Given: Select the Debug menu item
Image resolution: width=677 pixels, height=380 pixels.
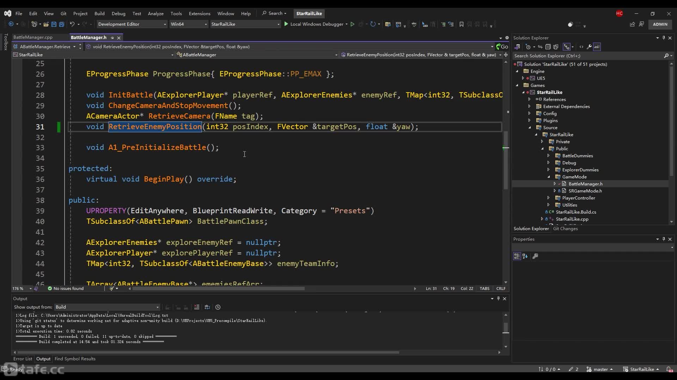Looking at the screenshot, I should click(118, 13).
